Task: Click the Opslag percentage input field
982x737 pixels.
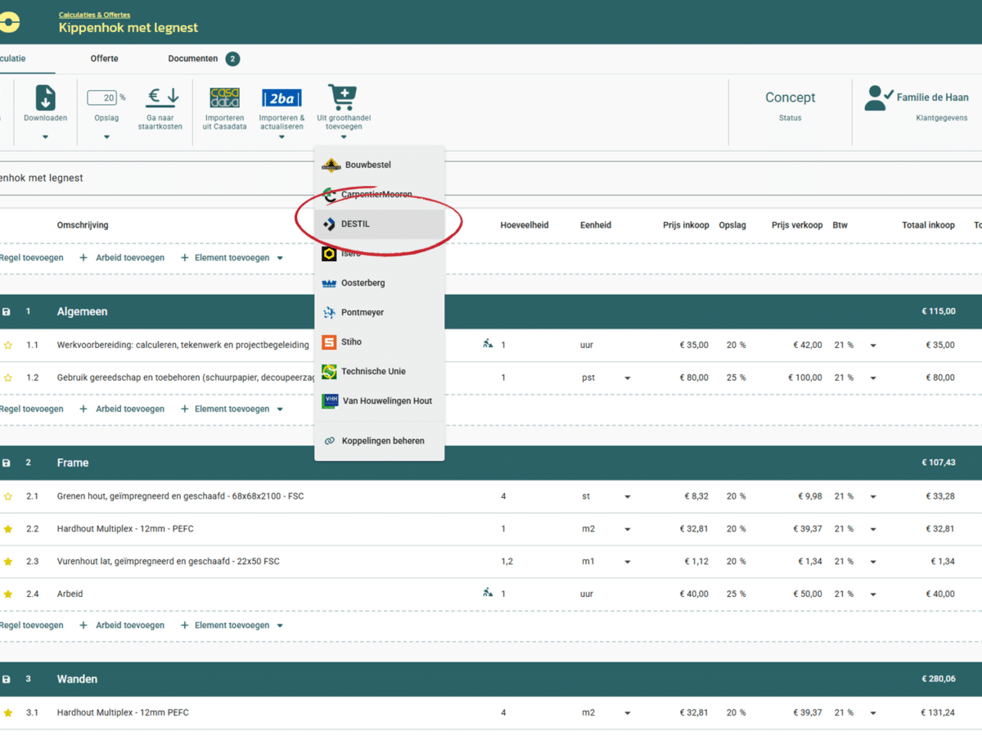Action: [101, 97]
